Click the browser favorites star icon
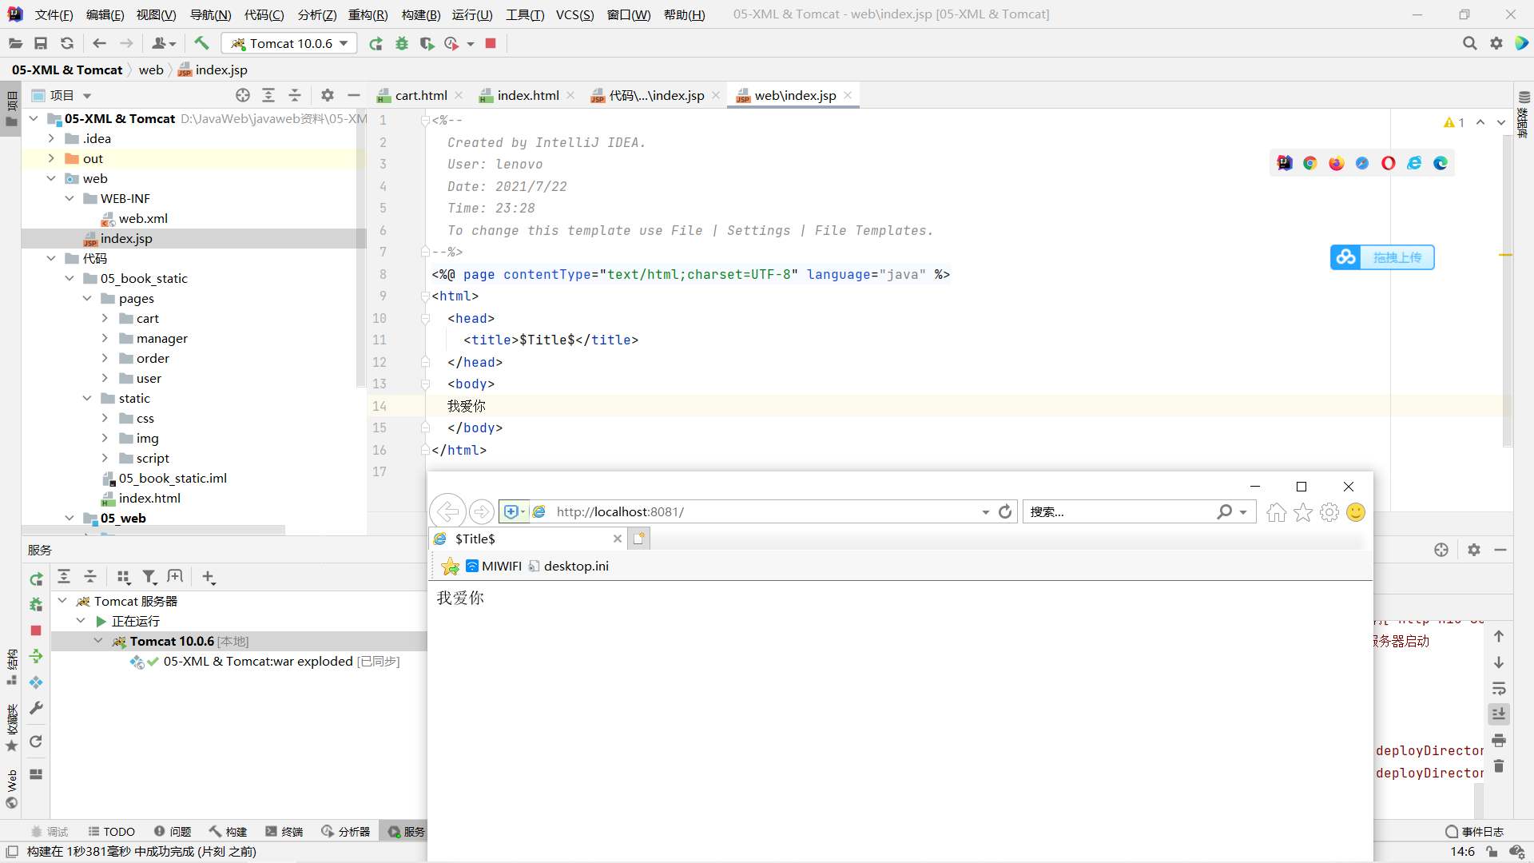 1303,512
